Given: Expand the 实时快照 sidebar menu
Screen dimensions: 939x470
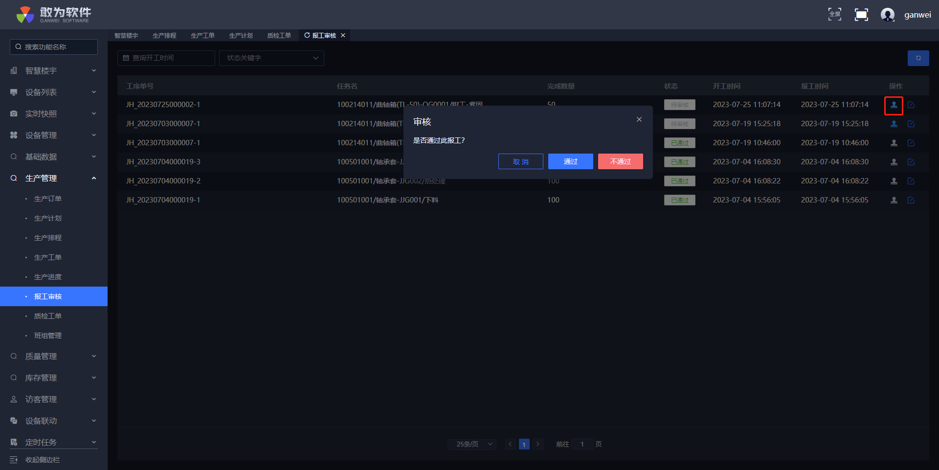Looking at the screenshot, I should point(54,113).
